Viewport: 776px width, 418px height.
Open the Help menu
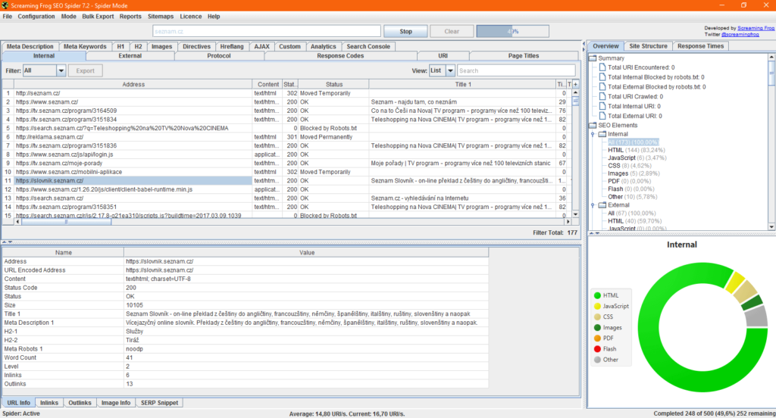point(213,17)
